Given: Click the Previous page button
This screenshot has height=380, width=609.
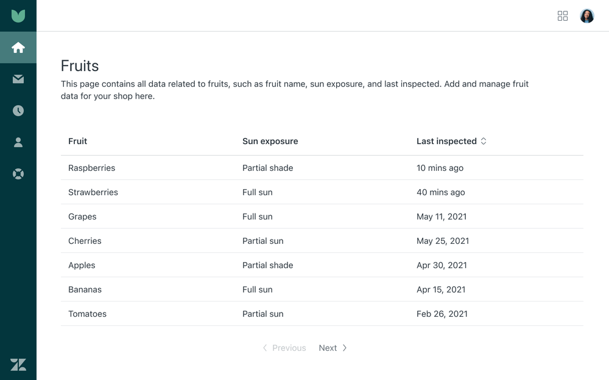Looking at the screenshot, I should [284, 348].
